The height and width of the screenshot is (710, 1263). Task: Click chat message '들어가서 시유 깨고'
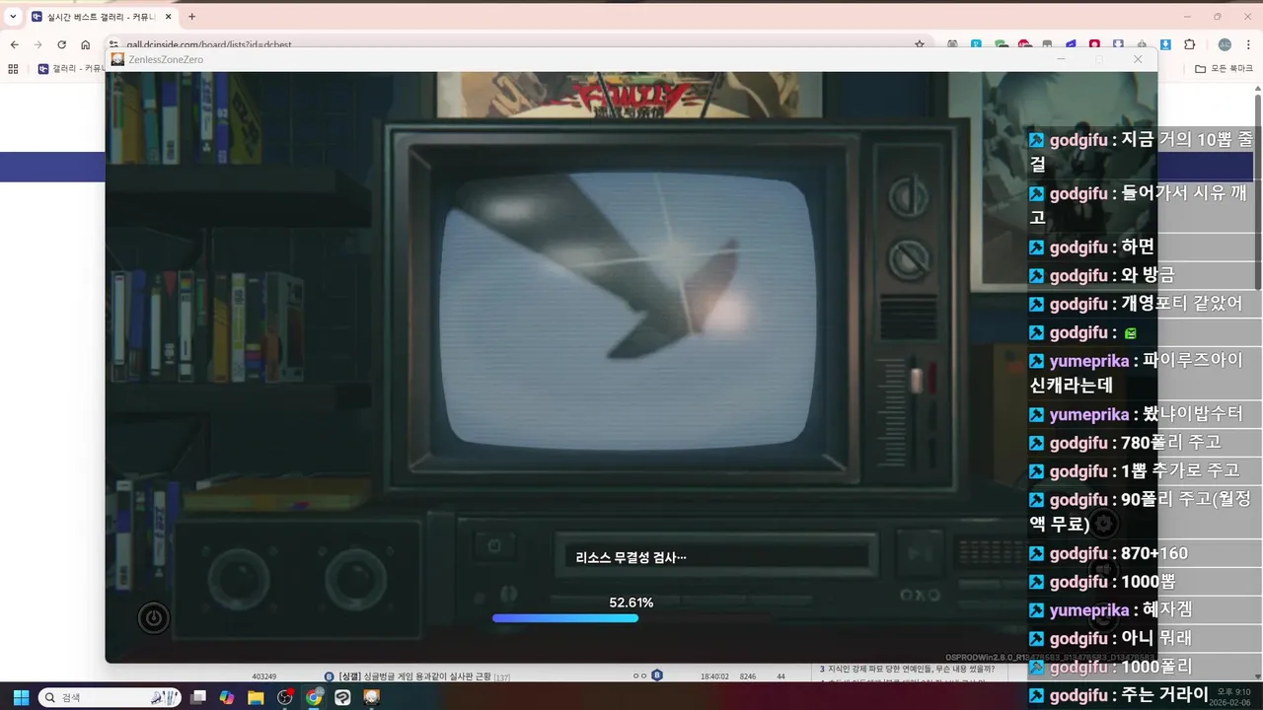click(1141, 205)
